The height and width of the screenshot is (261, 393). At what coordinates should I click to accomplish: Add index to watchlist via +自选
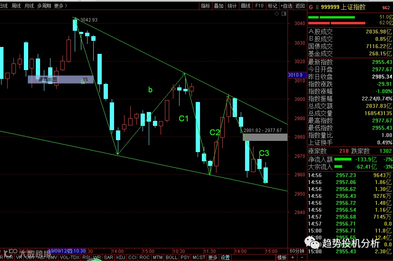[x=287, y=6]
